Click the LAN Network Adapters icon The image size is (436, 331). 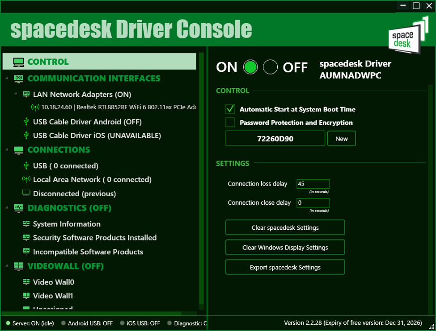click(x=26, y=94)
